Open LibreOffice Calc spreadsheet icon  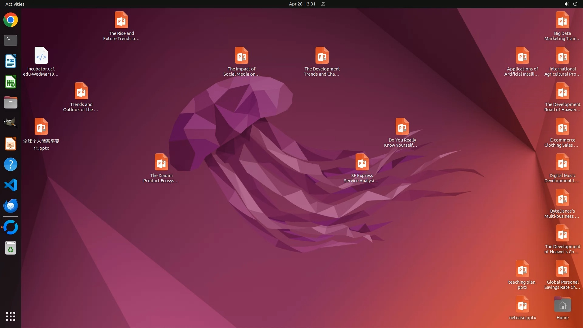(11, 82)
